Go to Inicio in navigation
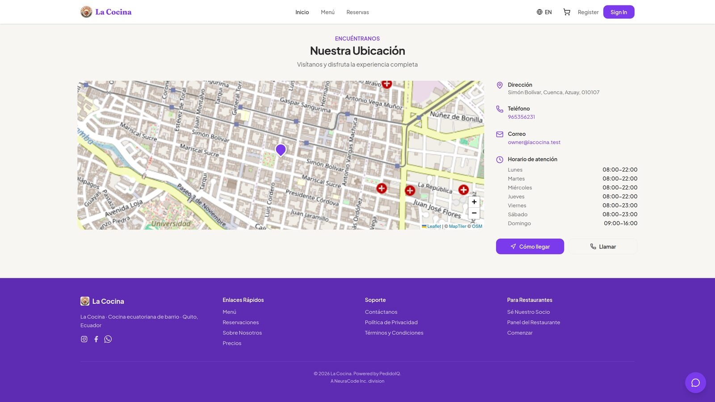715x402 pixels. click(x=302, y=12)
